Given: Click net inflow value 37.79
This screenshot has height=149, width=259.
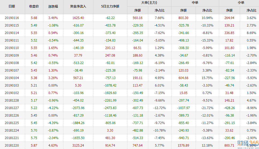Looking at the screenshot, I should [x=78, y=55].
